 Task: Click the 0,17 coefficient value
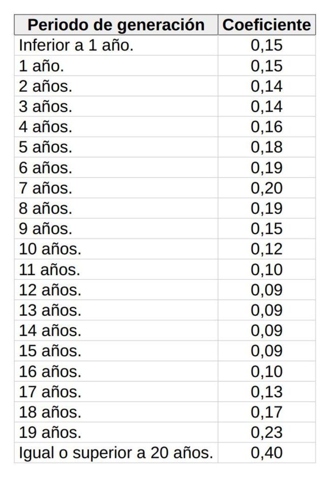[x=267, y=412]
